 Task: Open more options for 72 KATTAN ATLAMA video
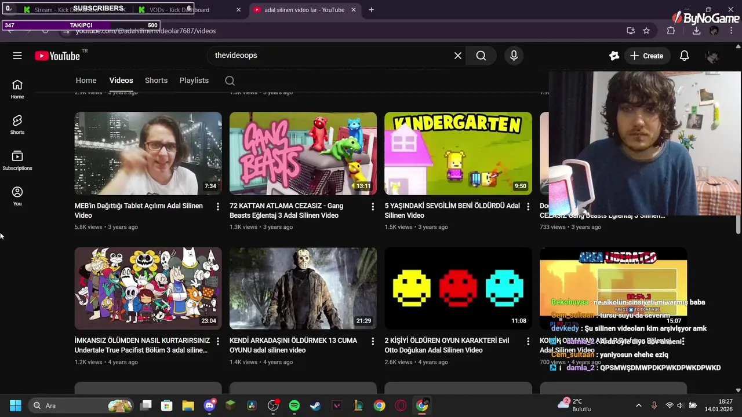pyautogui.click(x=373, y=207)
